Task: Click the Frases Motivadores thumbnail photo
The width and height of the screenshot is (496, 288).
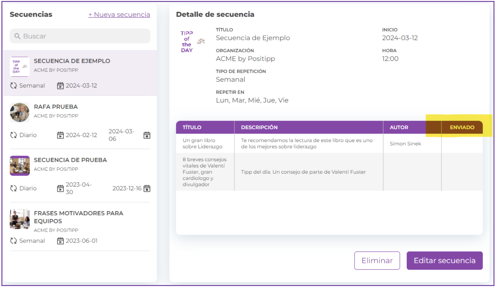Action: pyautogui.click(x=20, y=219)
